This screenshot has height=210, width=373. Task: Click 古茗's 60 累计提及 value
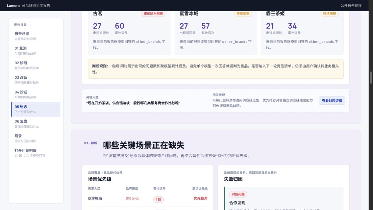click(x=119, y=26)
